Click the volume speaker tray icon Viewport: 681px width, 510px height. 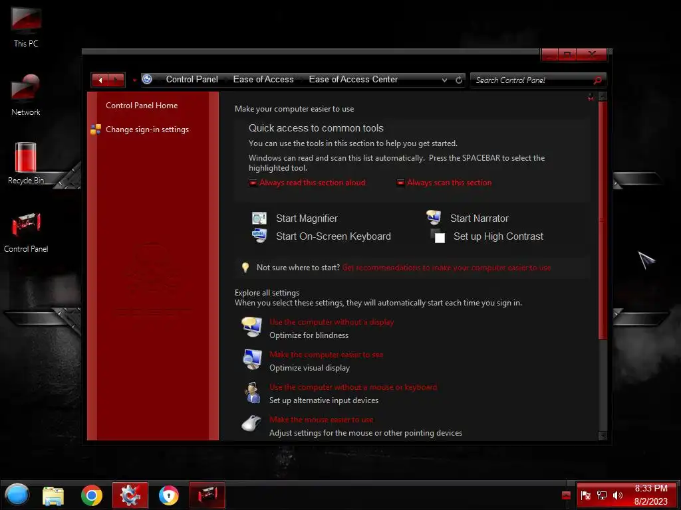(618, 495)
